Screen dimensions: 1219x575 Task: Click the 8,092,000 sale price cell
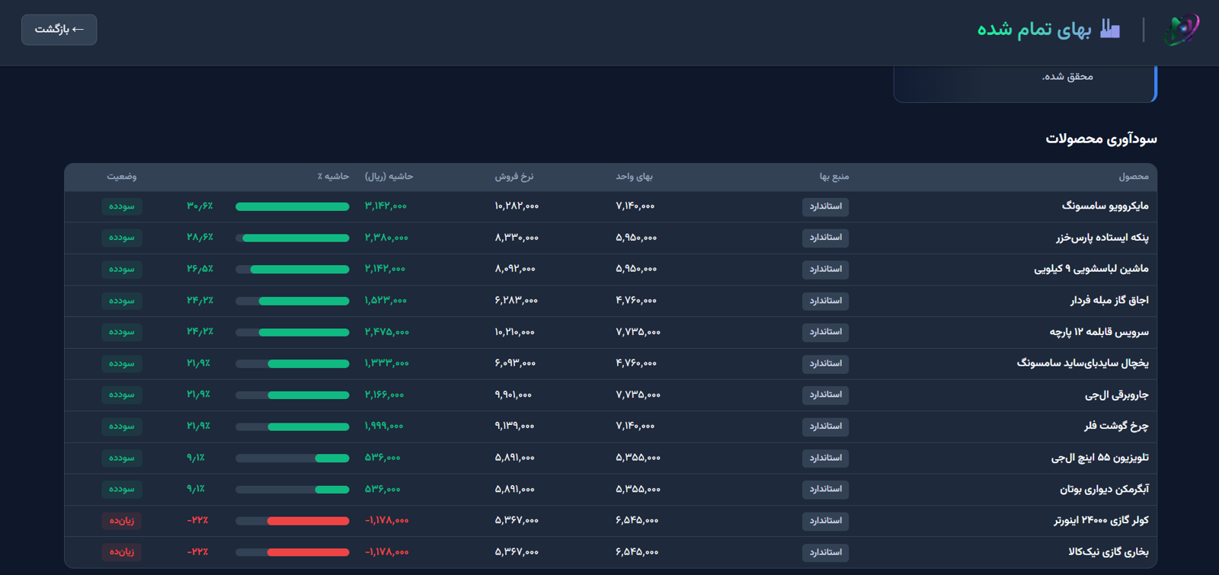515,269
